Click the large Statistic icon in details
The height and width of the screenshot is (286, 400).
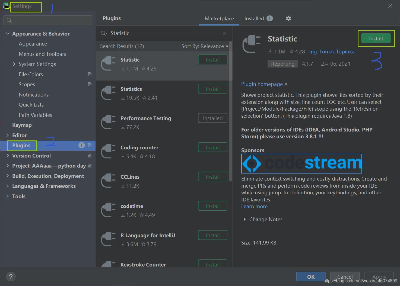click(x=251, y=44)
